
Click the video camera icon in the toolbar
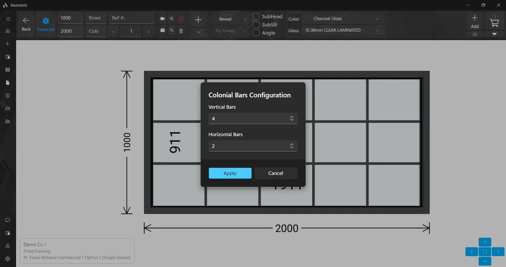click(x=163, y=19)
